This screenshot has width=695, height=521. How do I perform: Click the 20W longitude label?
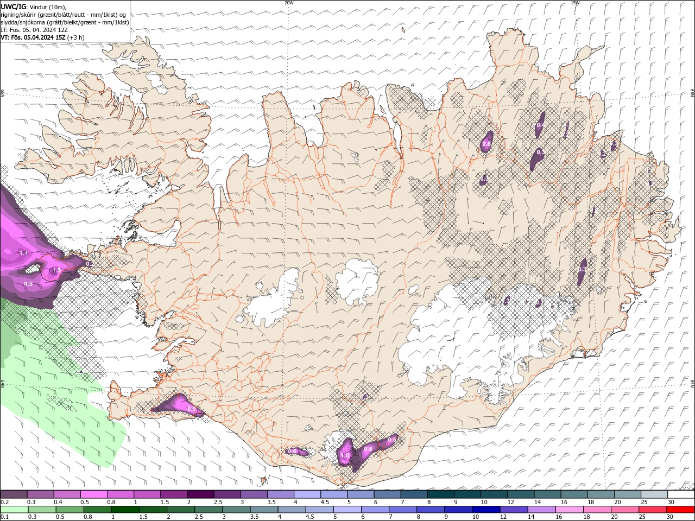(289, 3)
